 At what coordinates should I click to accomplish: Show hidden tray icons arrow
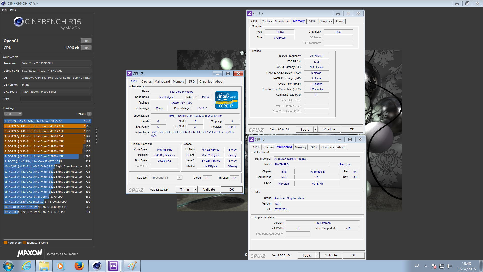[x=426, y=266]
